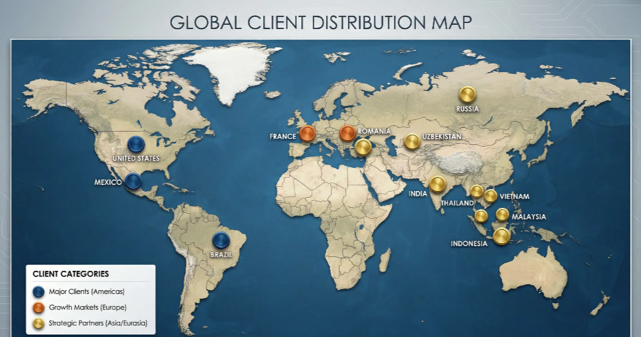Viewport: 641px width, 337px height.
Task: Click the Romania orange map pin
Action: click(x=347, y=133)
